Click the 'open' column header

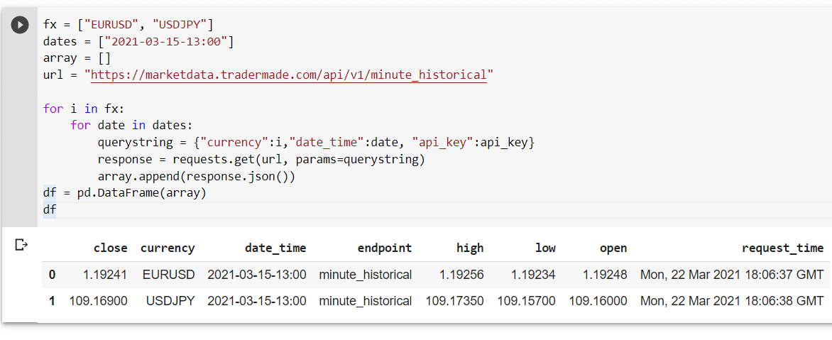(613, 248)
